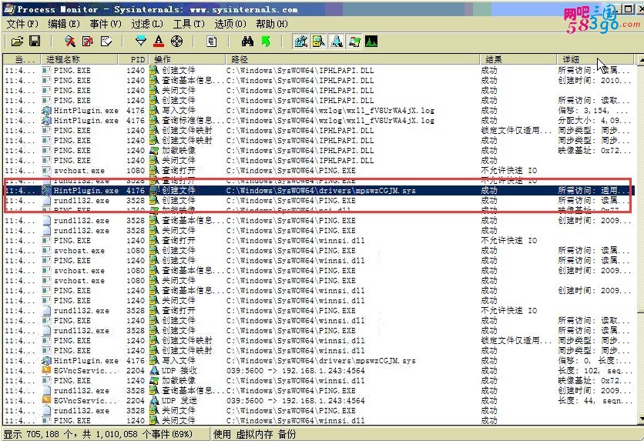Click PID 1080 in svchost 查询打开 row
The height and width of the screenshot is (441, 644).
coord(136,170)
